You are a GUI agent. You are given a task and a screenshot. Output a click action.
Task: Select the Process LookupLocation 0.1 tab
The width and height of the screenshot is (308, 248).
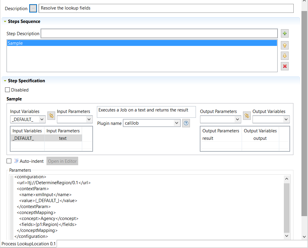point(29,244)
